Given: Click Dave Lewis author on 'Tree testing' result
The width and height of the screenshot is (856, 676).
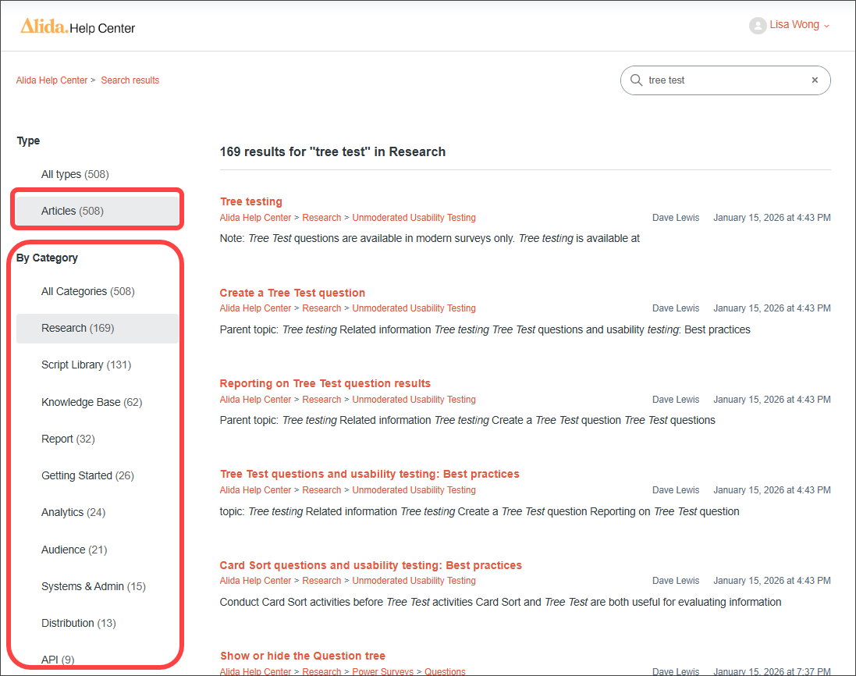Looking at the screenshot, I should tap(676, 217).
